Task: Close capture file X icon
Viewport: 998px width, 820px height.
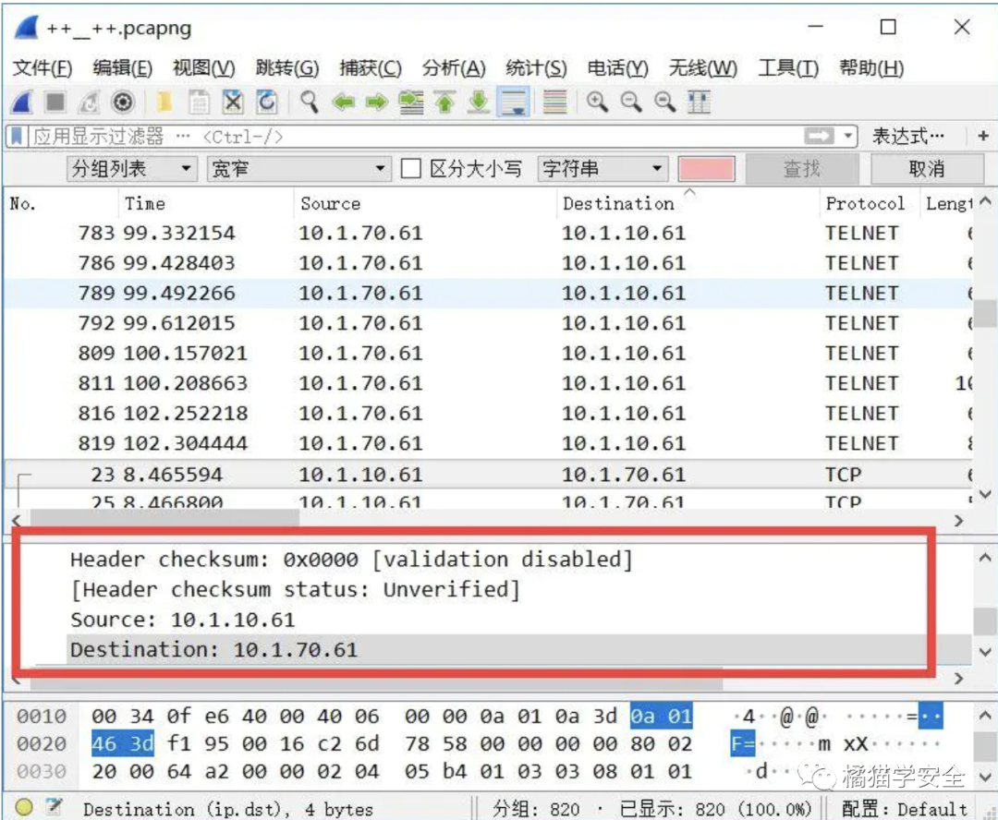Action: pos(233,102)
